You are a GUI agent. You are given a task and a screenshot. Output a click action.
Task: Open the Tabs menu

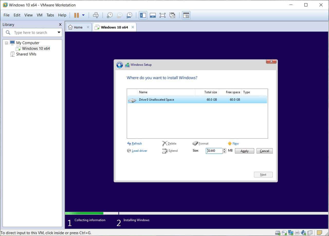50,15
